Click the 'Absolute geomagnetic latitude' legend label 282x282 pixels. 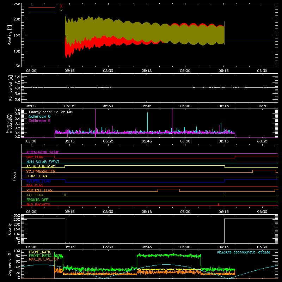coord(244,252)
